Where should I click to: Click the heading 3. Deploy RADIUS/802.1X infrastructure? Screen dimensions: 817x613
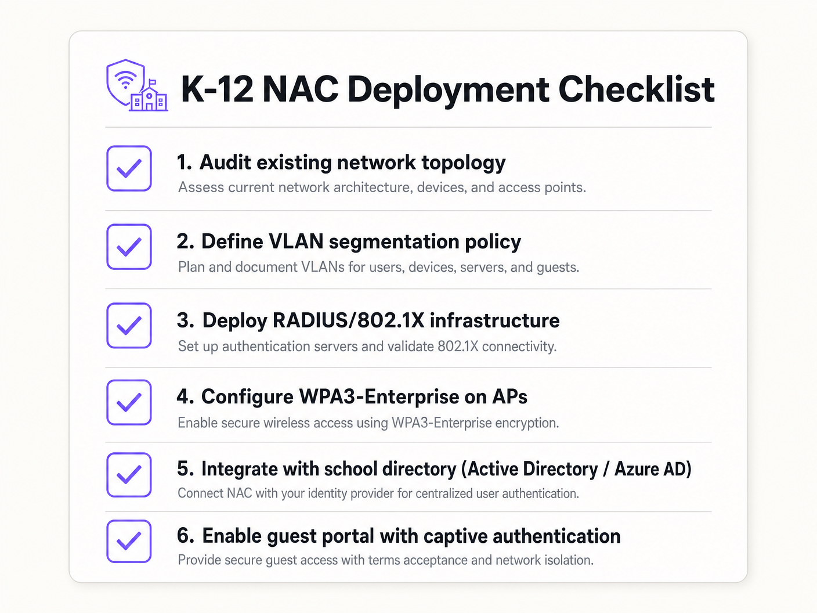coord(368,320)
